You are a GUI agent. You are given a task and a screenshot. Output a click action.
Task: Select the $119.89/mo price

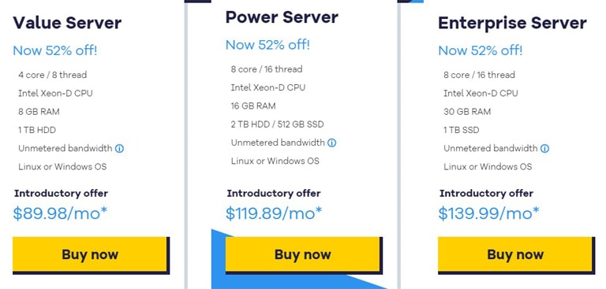274,213
